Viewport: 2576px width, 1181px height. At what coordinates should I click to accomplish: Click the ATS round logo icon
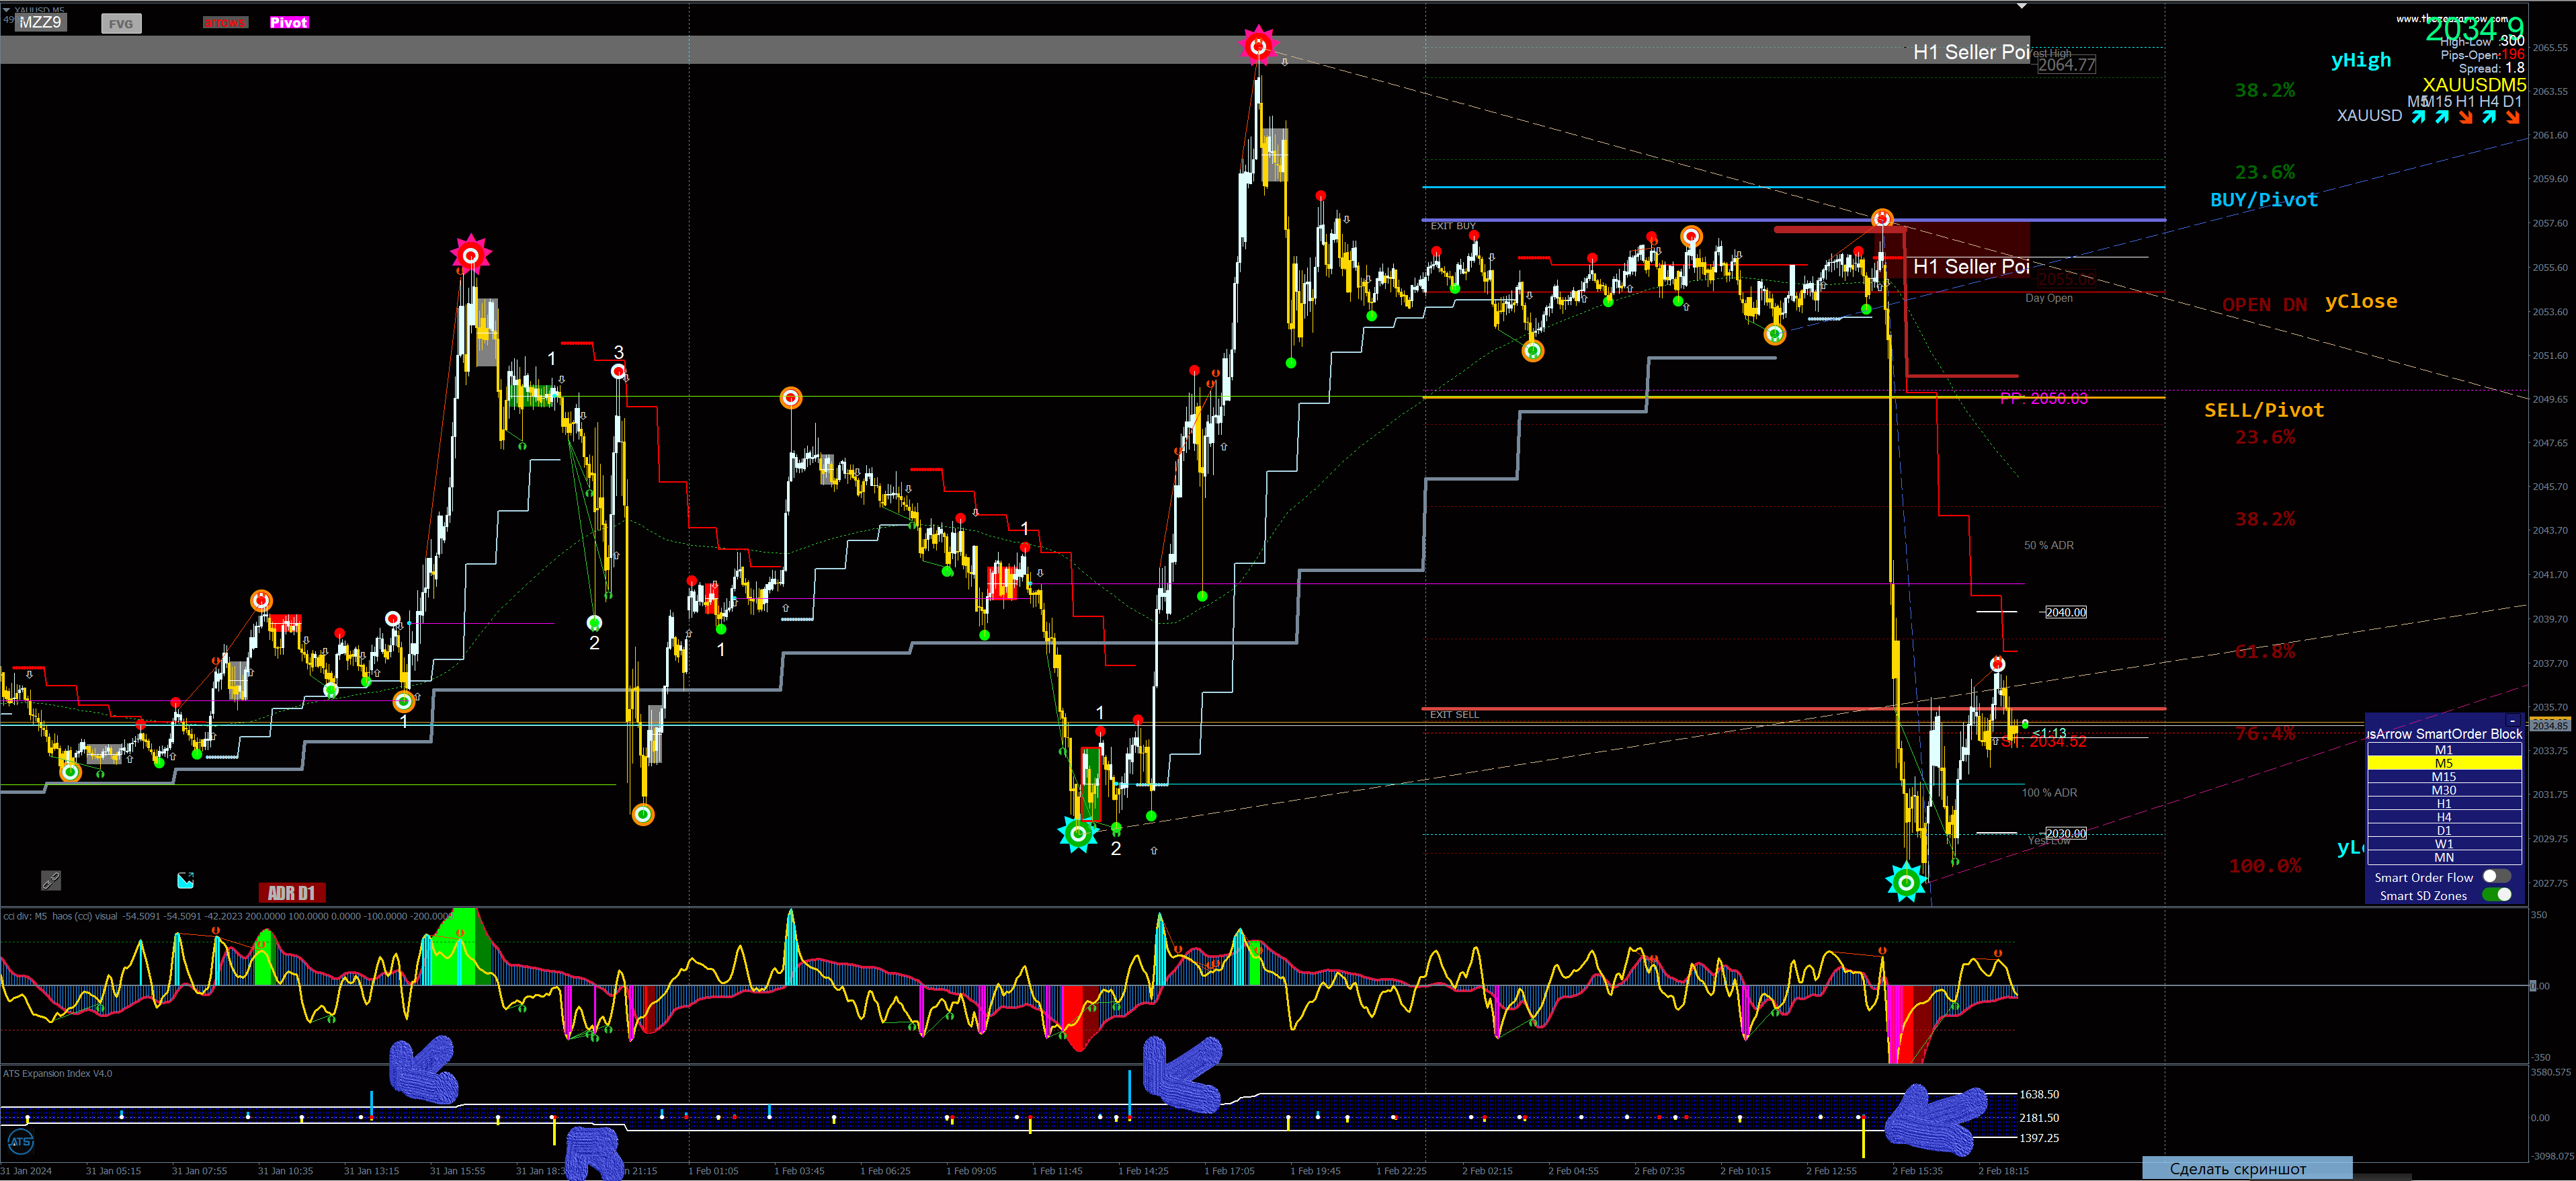coord(20,1141)
